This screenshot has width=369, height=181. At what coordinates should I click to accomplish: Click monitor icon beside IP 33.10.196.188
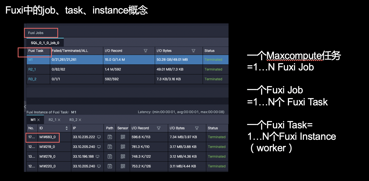(97, 156)
